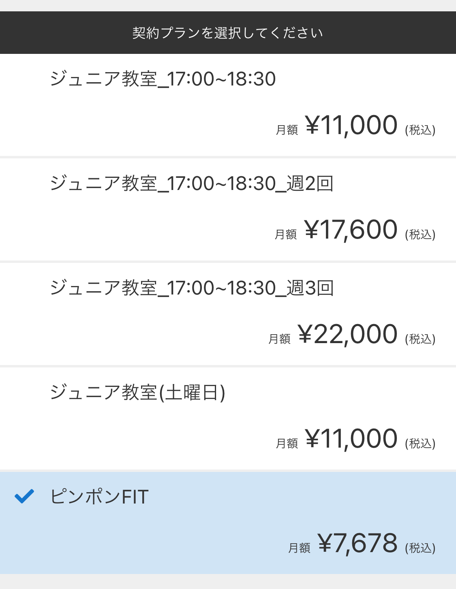Click the blue checkmark beside ピンポンFIT
This screenshot has width=456, height=589.
pos(24,496)
